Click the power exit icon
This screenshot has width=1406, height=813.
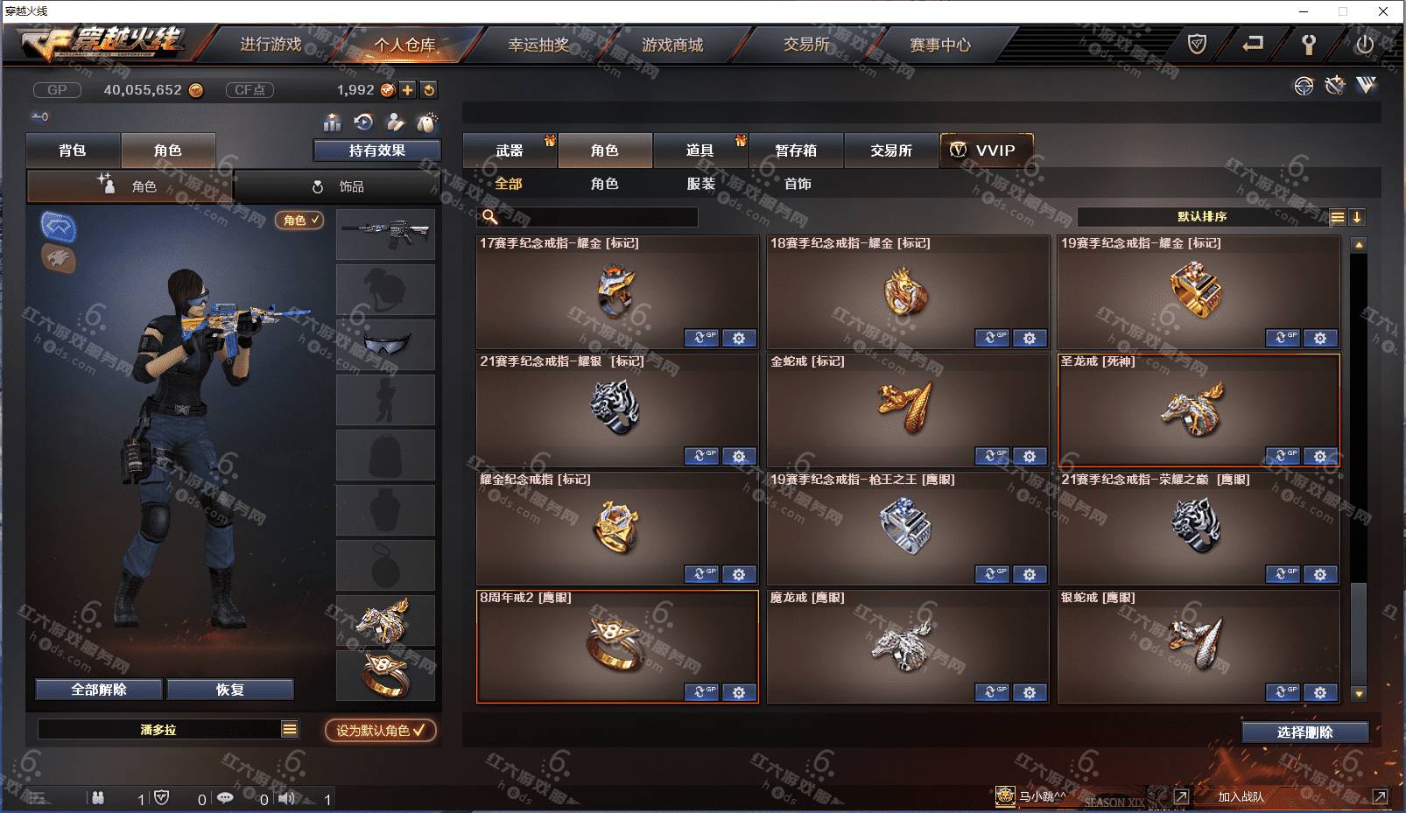[x=1364, y=44]
